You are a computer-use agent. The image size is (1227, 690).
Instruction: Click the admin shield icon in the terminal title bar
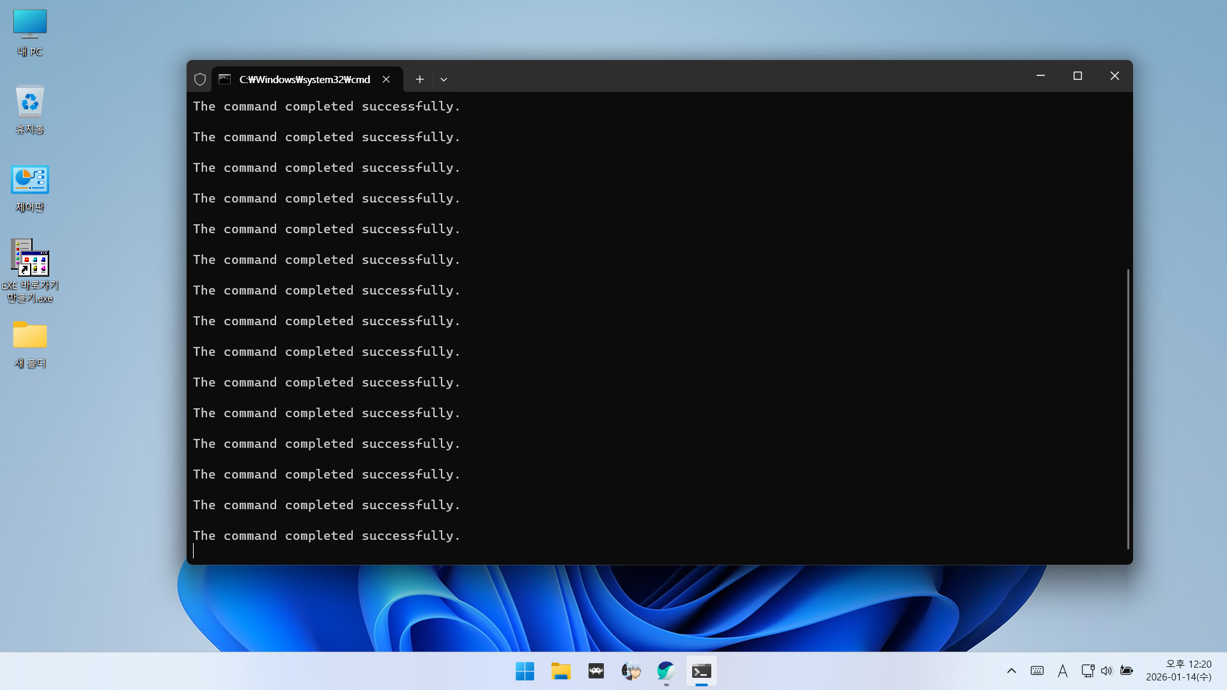tap(200, 79)
